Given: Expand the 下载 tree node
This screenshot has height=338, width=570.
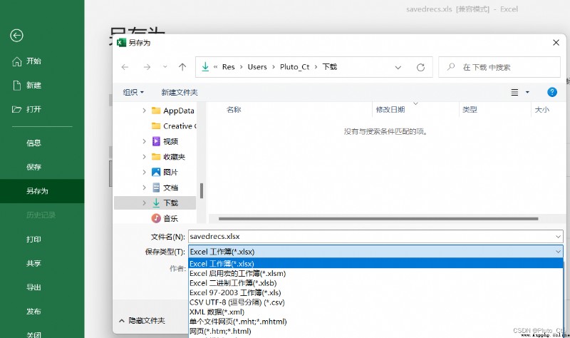Looking at the screenshot, I should point(145,203).
